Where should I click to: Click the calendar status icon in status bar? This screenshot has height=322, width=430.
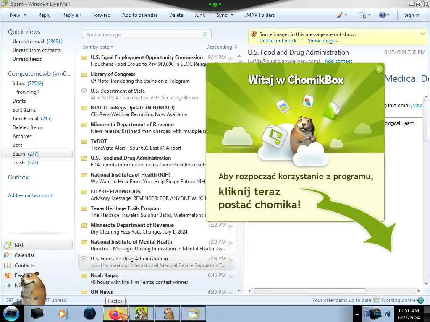point(376,300)
